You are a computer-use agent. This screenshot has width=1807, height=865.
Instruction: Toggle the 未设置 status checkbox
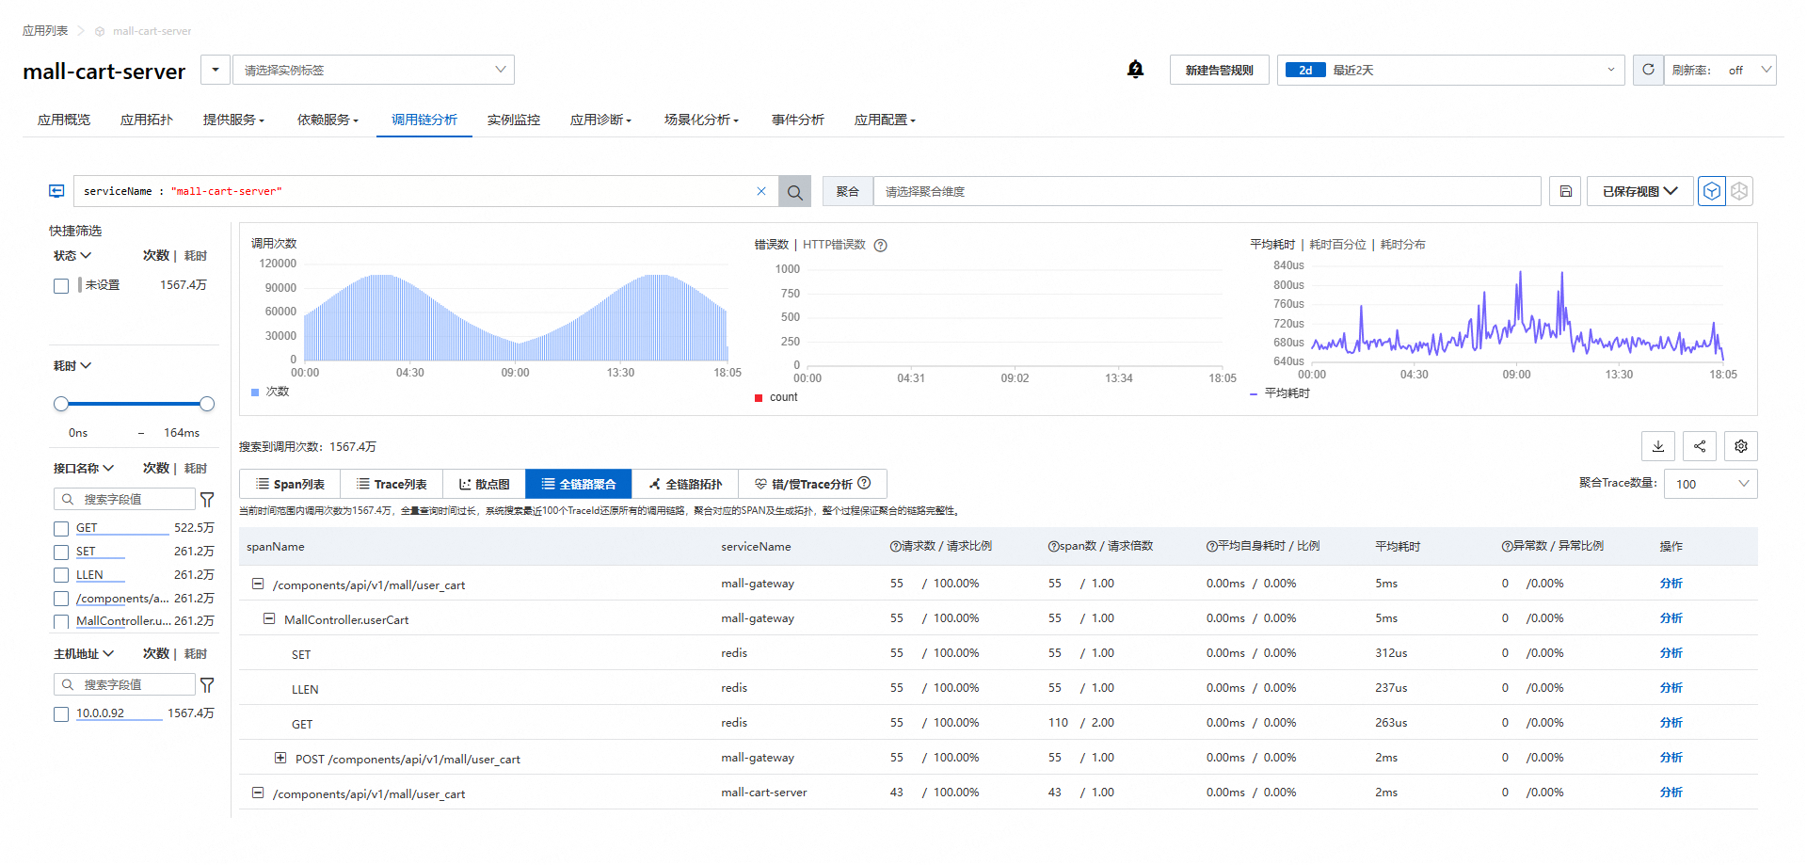pyautogui.click(x=61, y=286)
